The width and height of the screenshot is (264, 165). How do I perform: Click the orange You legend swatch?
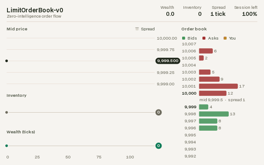[x=225, y=38]
